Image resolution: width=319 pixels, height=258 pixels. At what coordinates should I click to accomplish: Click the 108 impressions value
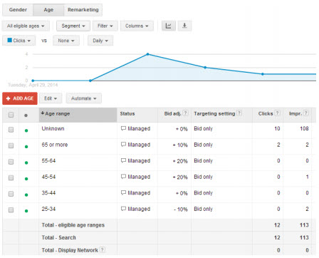tap(304, 128)
